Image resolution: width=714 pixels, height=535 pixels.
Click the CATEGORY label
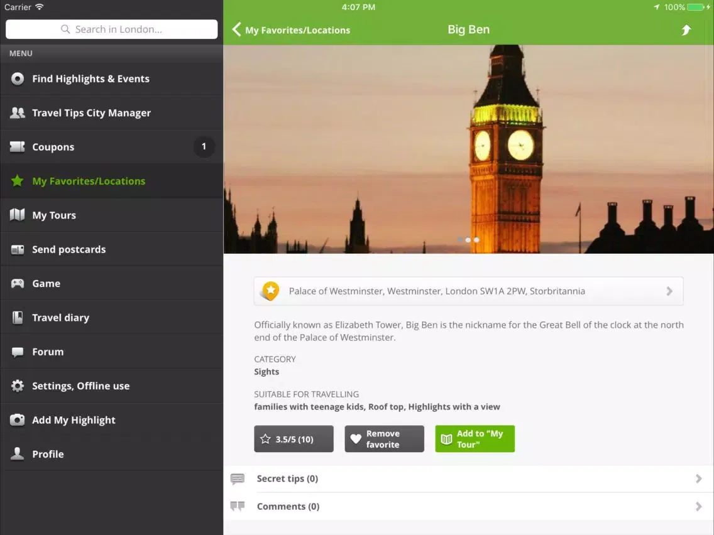(x=275, y=359)
